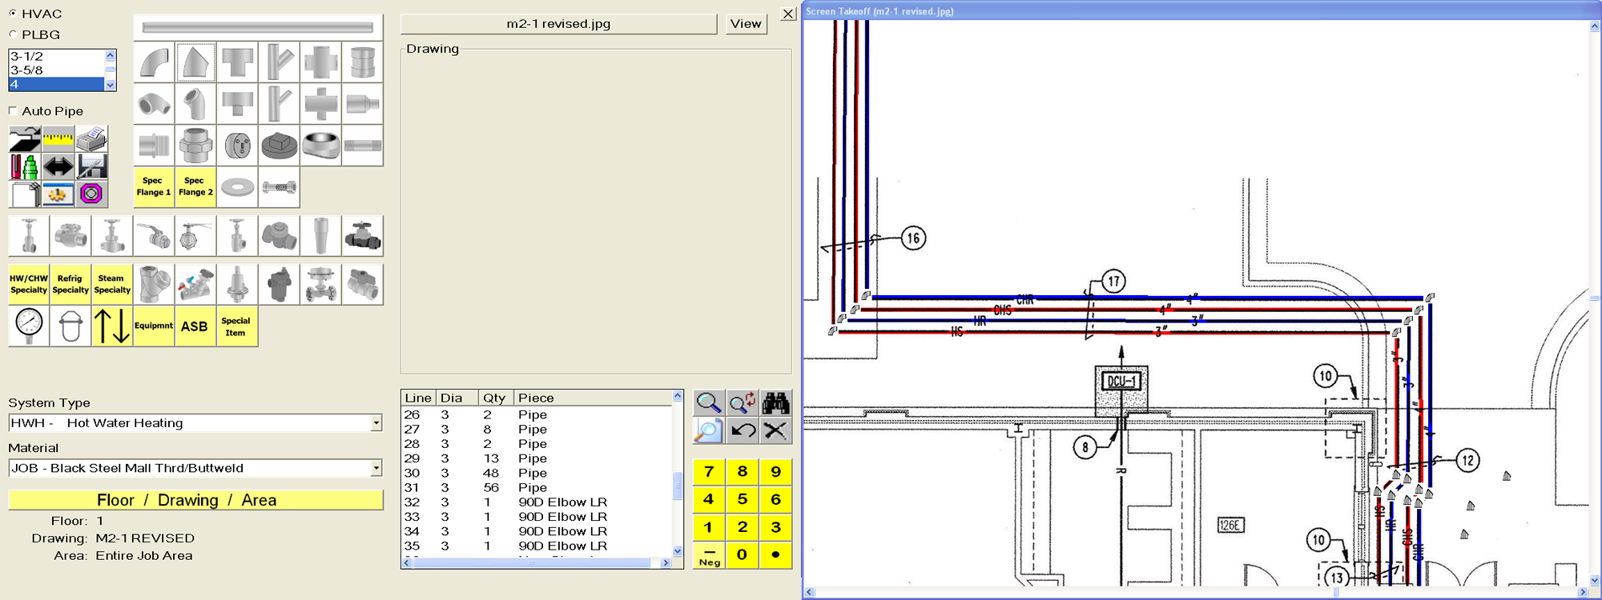Open the ruler measurement tool
This screenshot has width=1602, height=600.
(58, 139)
